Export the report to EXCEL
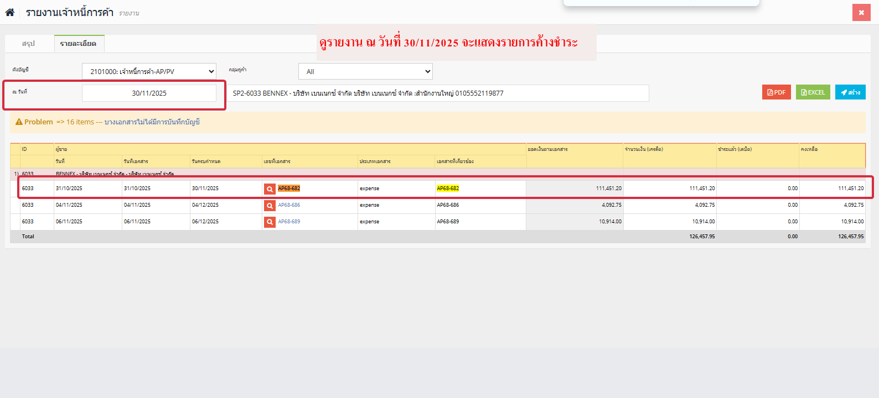879x398 pixels. pyautogui.click(x=813, y=92)
